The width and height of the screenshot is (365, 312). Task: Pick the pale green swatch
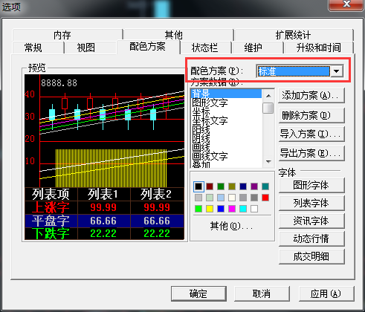coord(210,198)
